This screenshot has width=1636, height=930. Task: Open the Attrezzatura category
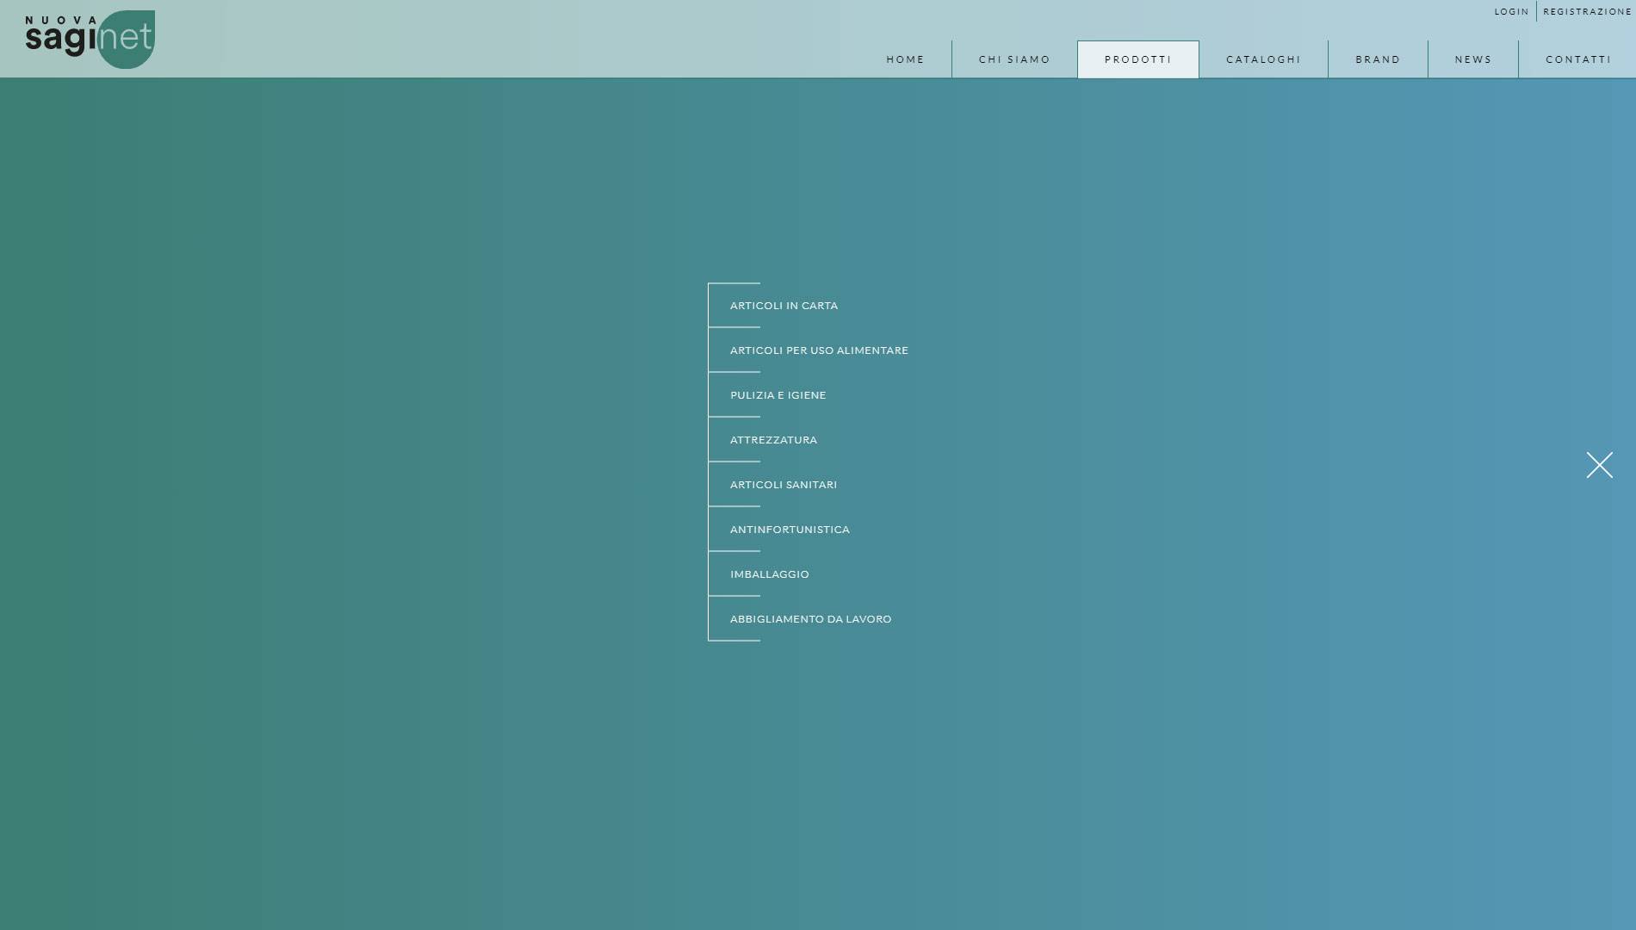tap(773, 440)
